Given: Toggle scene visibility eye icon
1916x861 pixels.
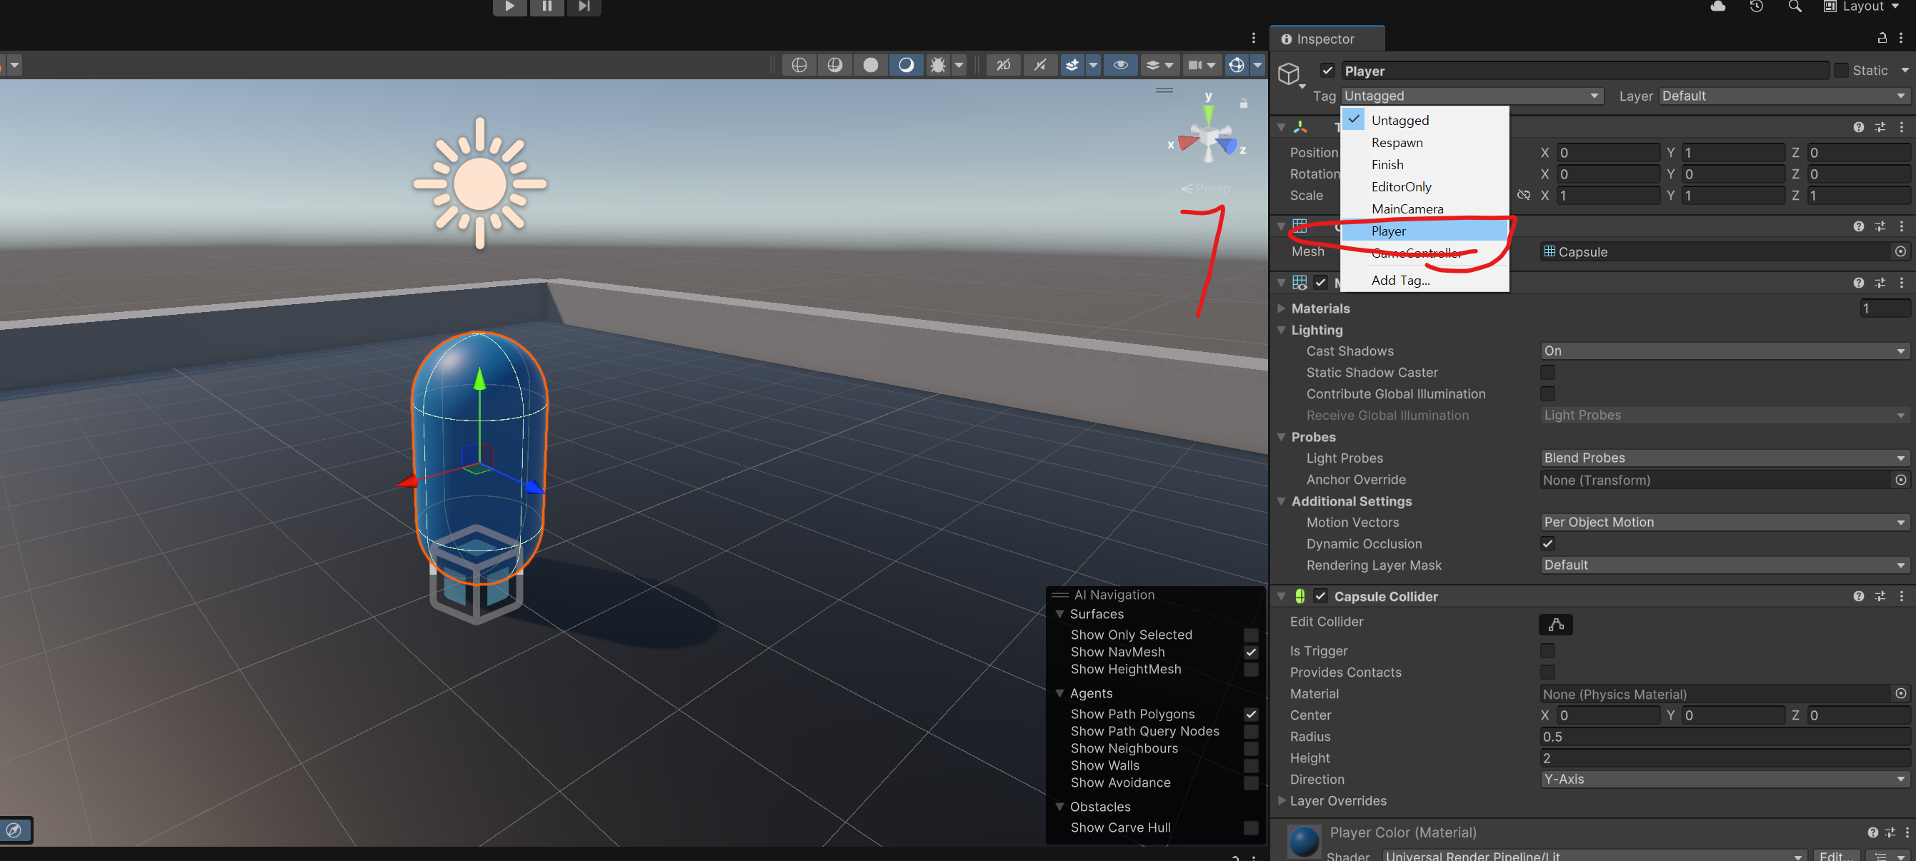Looking at the screenshot, I should [x=1120, y=66].
